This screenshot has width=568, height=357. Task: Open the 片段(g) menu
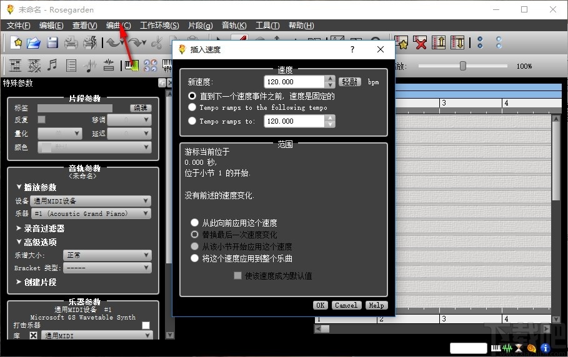[201, 26]
